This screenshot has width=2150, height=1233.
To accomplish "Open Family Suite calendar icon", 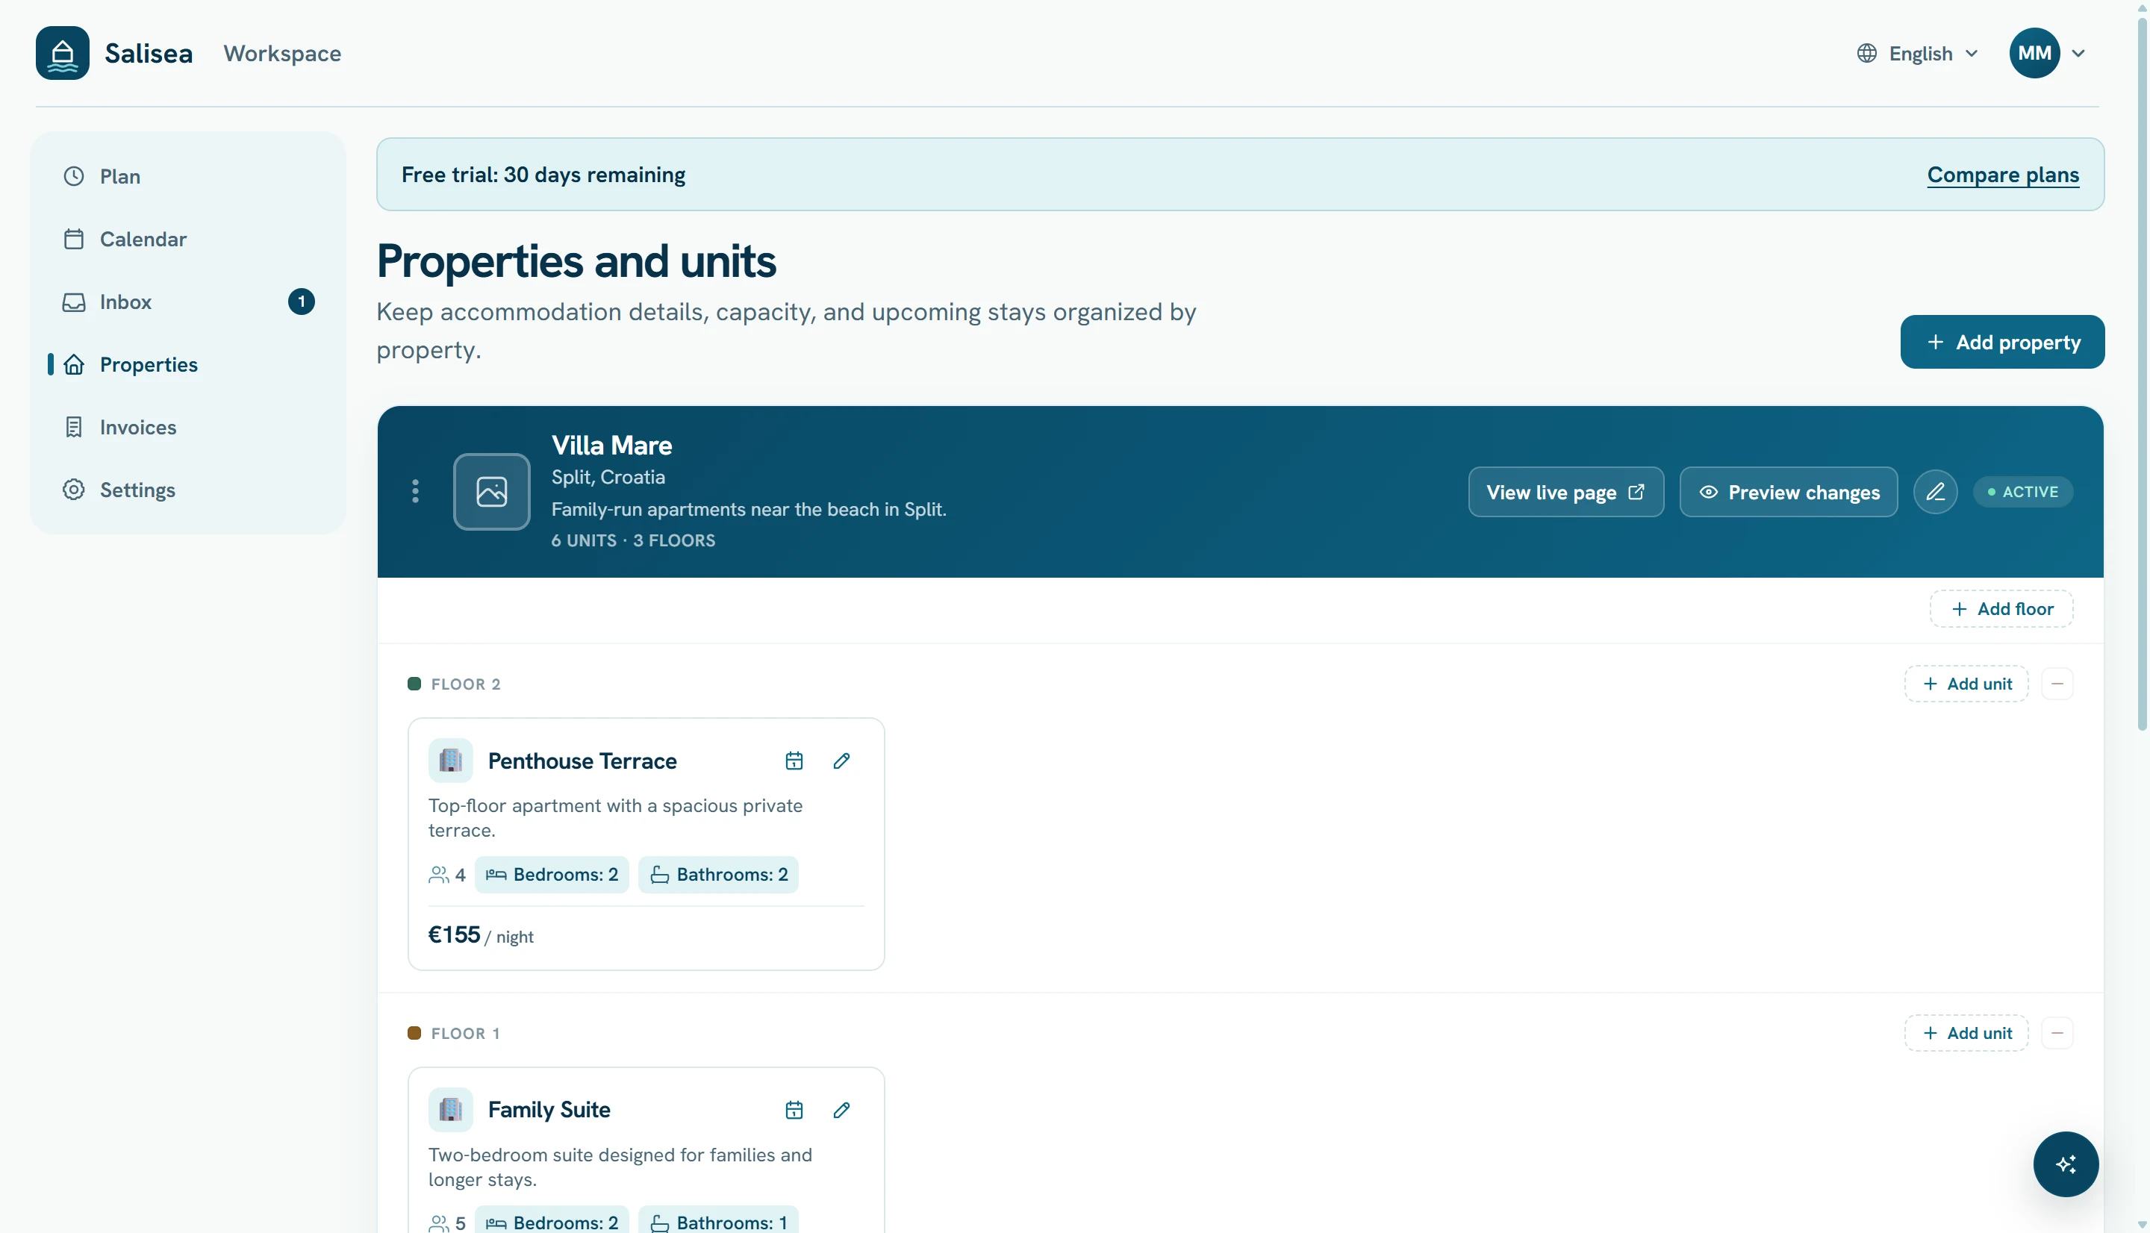I will click(794, 1110).
